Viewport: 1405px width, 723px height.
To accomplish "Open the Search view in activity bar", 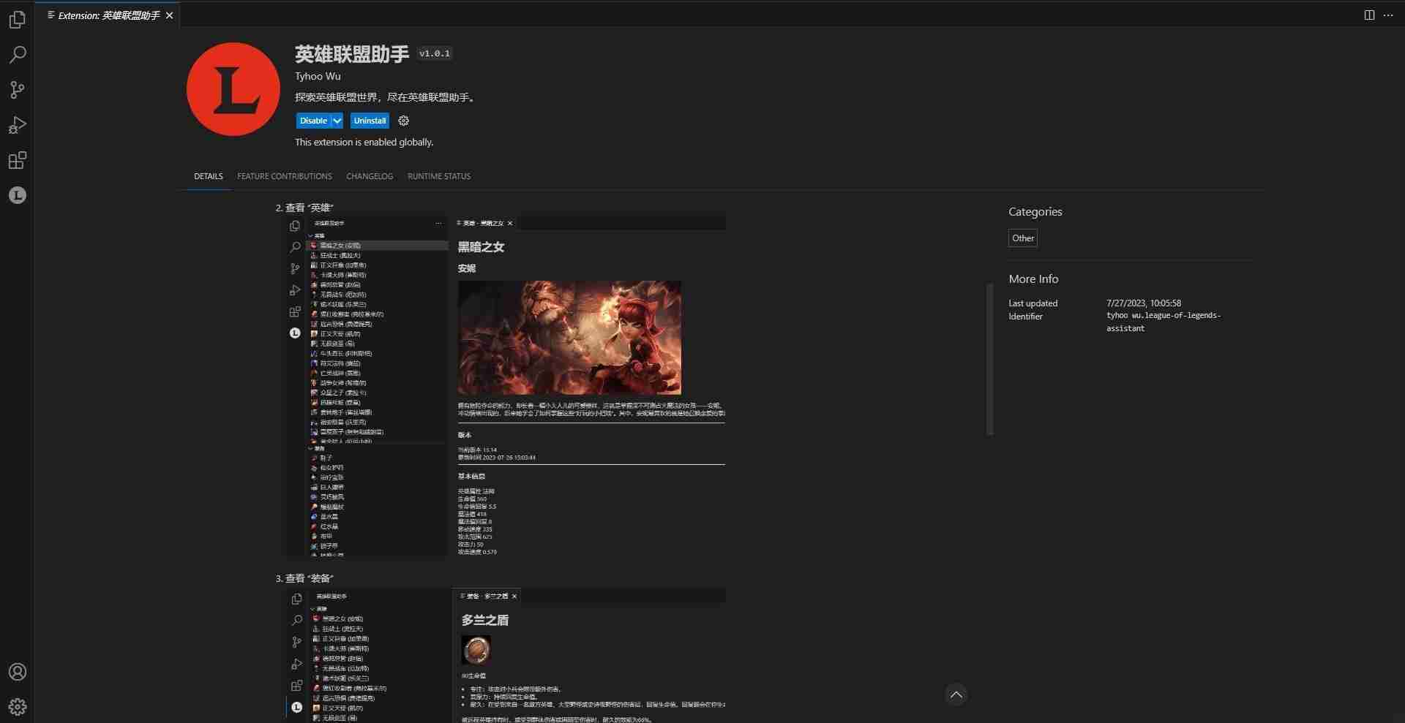I will 18,55.
